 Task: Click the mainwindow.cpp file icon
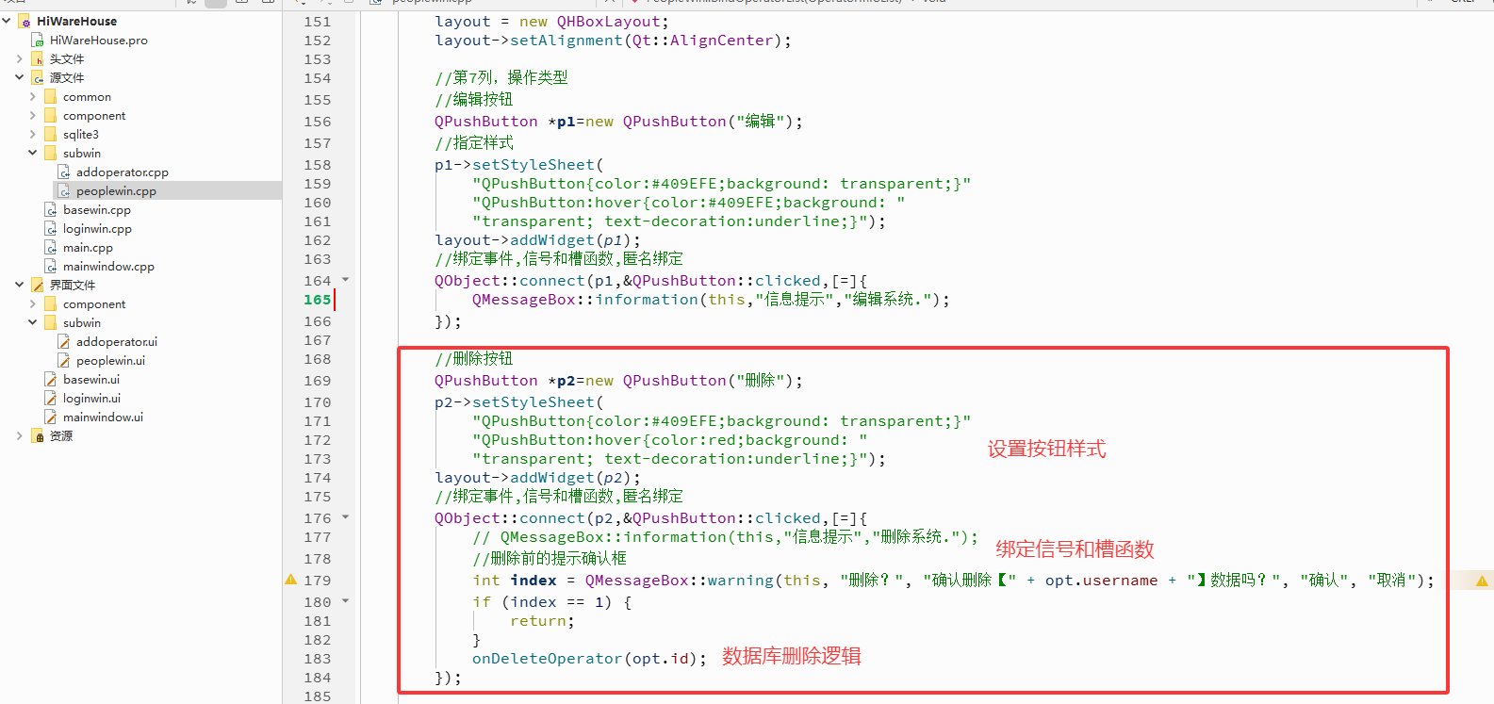[51, 266]
